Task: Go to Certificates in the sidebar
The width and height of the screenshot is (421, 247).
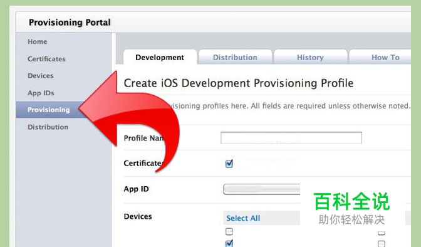Action: 46,59
